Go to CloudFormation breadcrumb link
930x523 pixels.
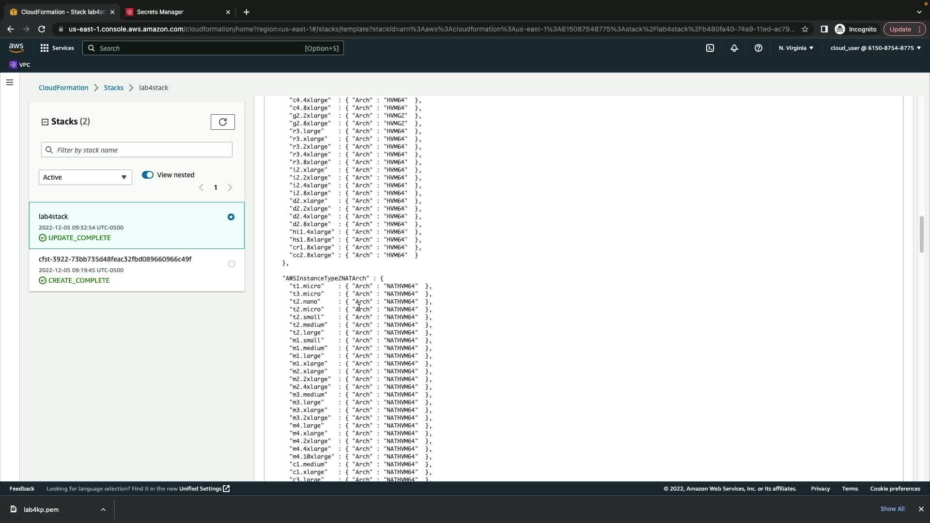pos(63,88)
